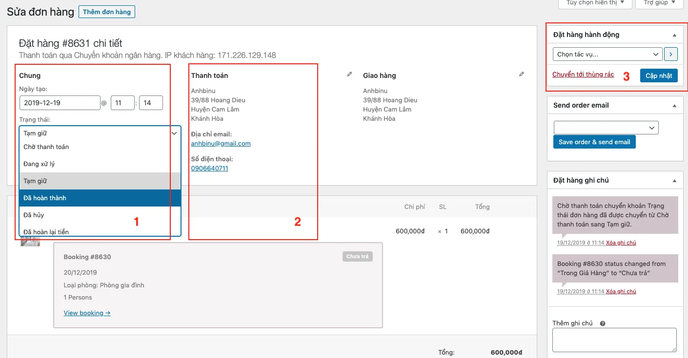
Task: Open Tùy chọn hiển thị screen options
Action: [x=595, y=3]
